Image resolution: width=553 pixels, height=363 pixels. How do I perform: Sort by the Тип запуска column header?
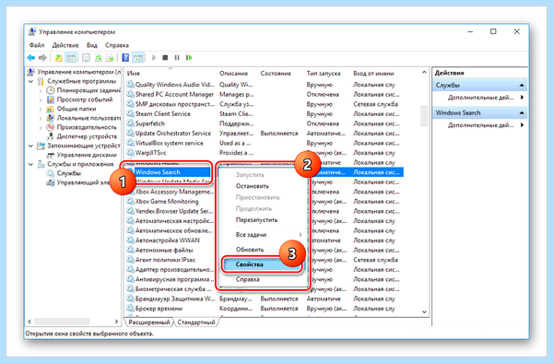[324, 74]
